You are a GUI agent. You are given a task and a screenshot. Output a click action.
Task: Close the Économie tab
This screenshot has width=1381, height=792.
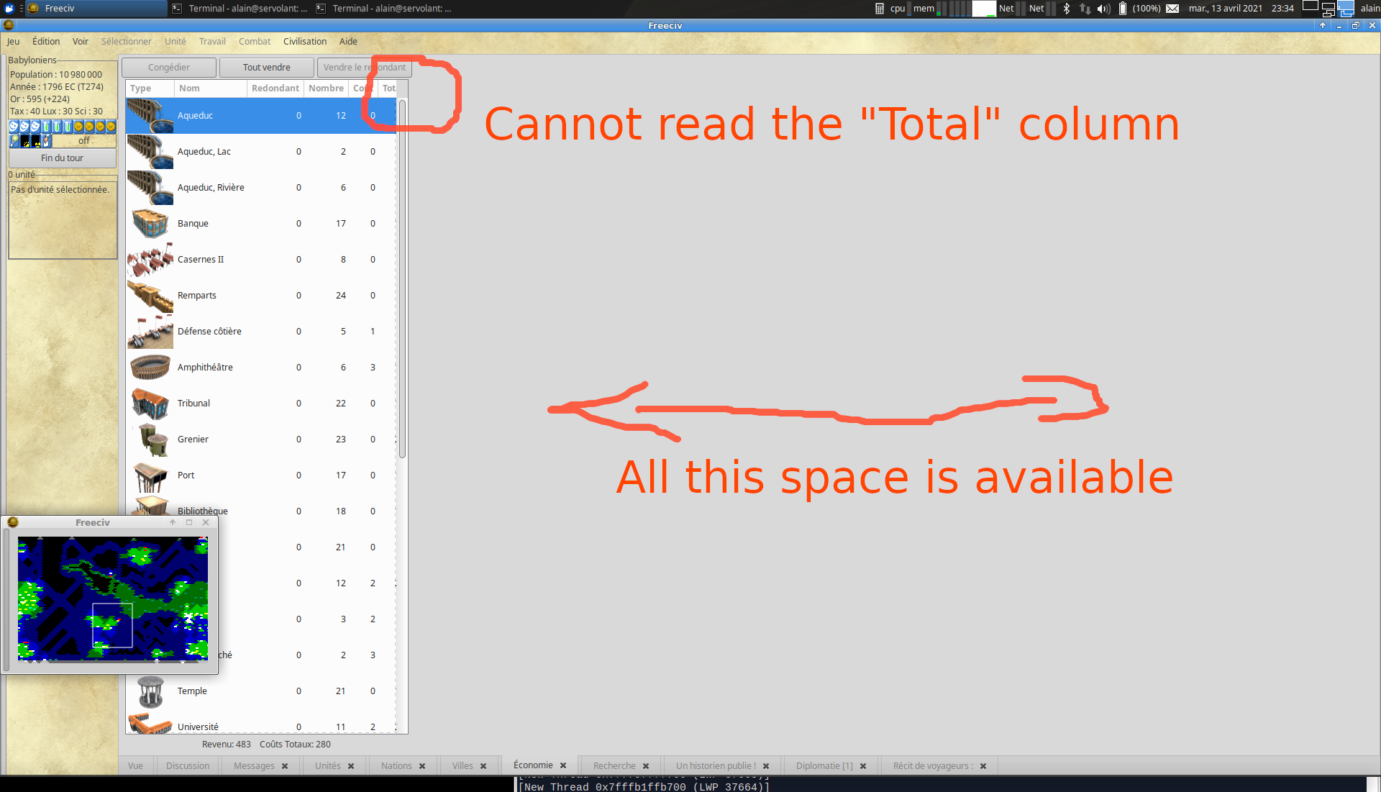point(563,765)
